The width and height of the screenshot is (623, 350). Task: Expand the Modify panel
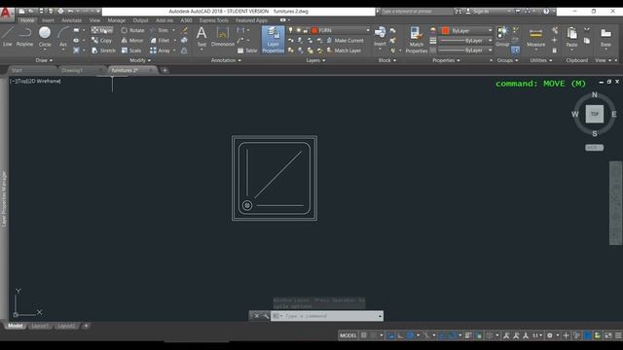(x=140, y=60)
